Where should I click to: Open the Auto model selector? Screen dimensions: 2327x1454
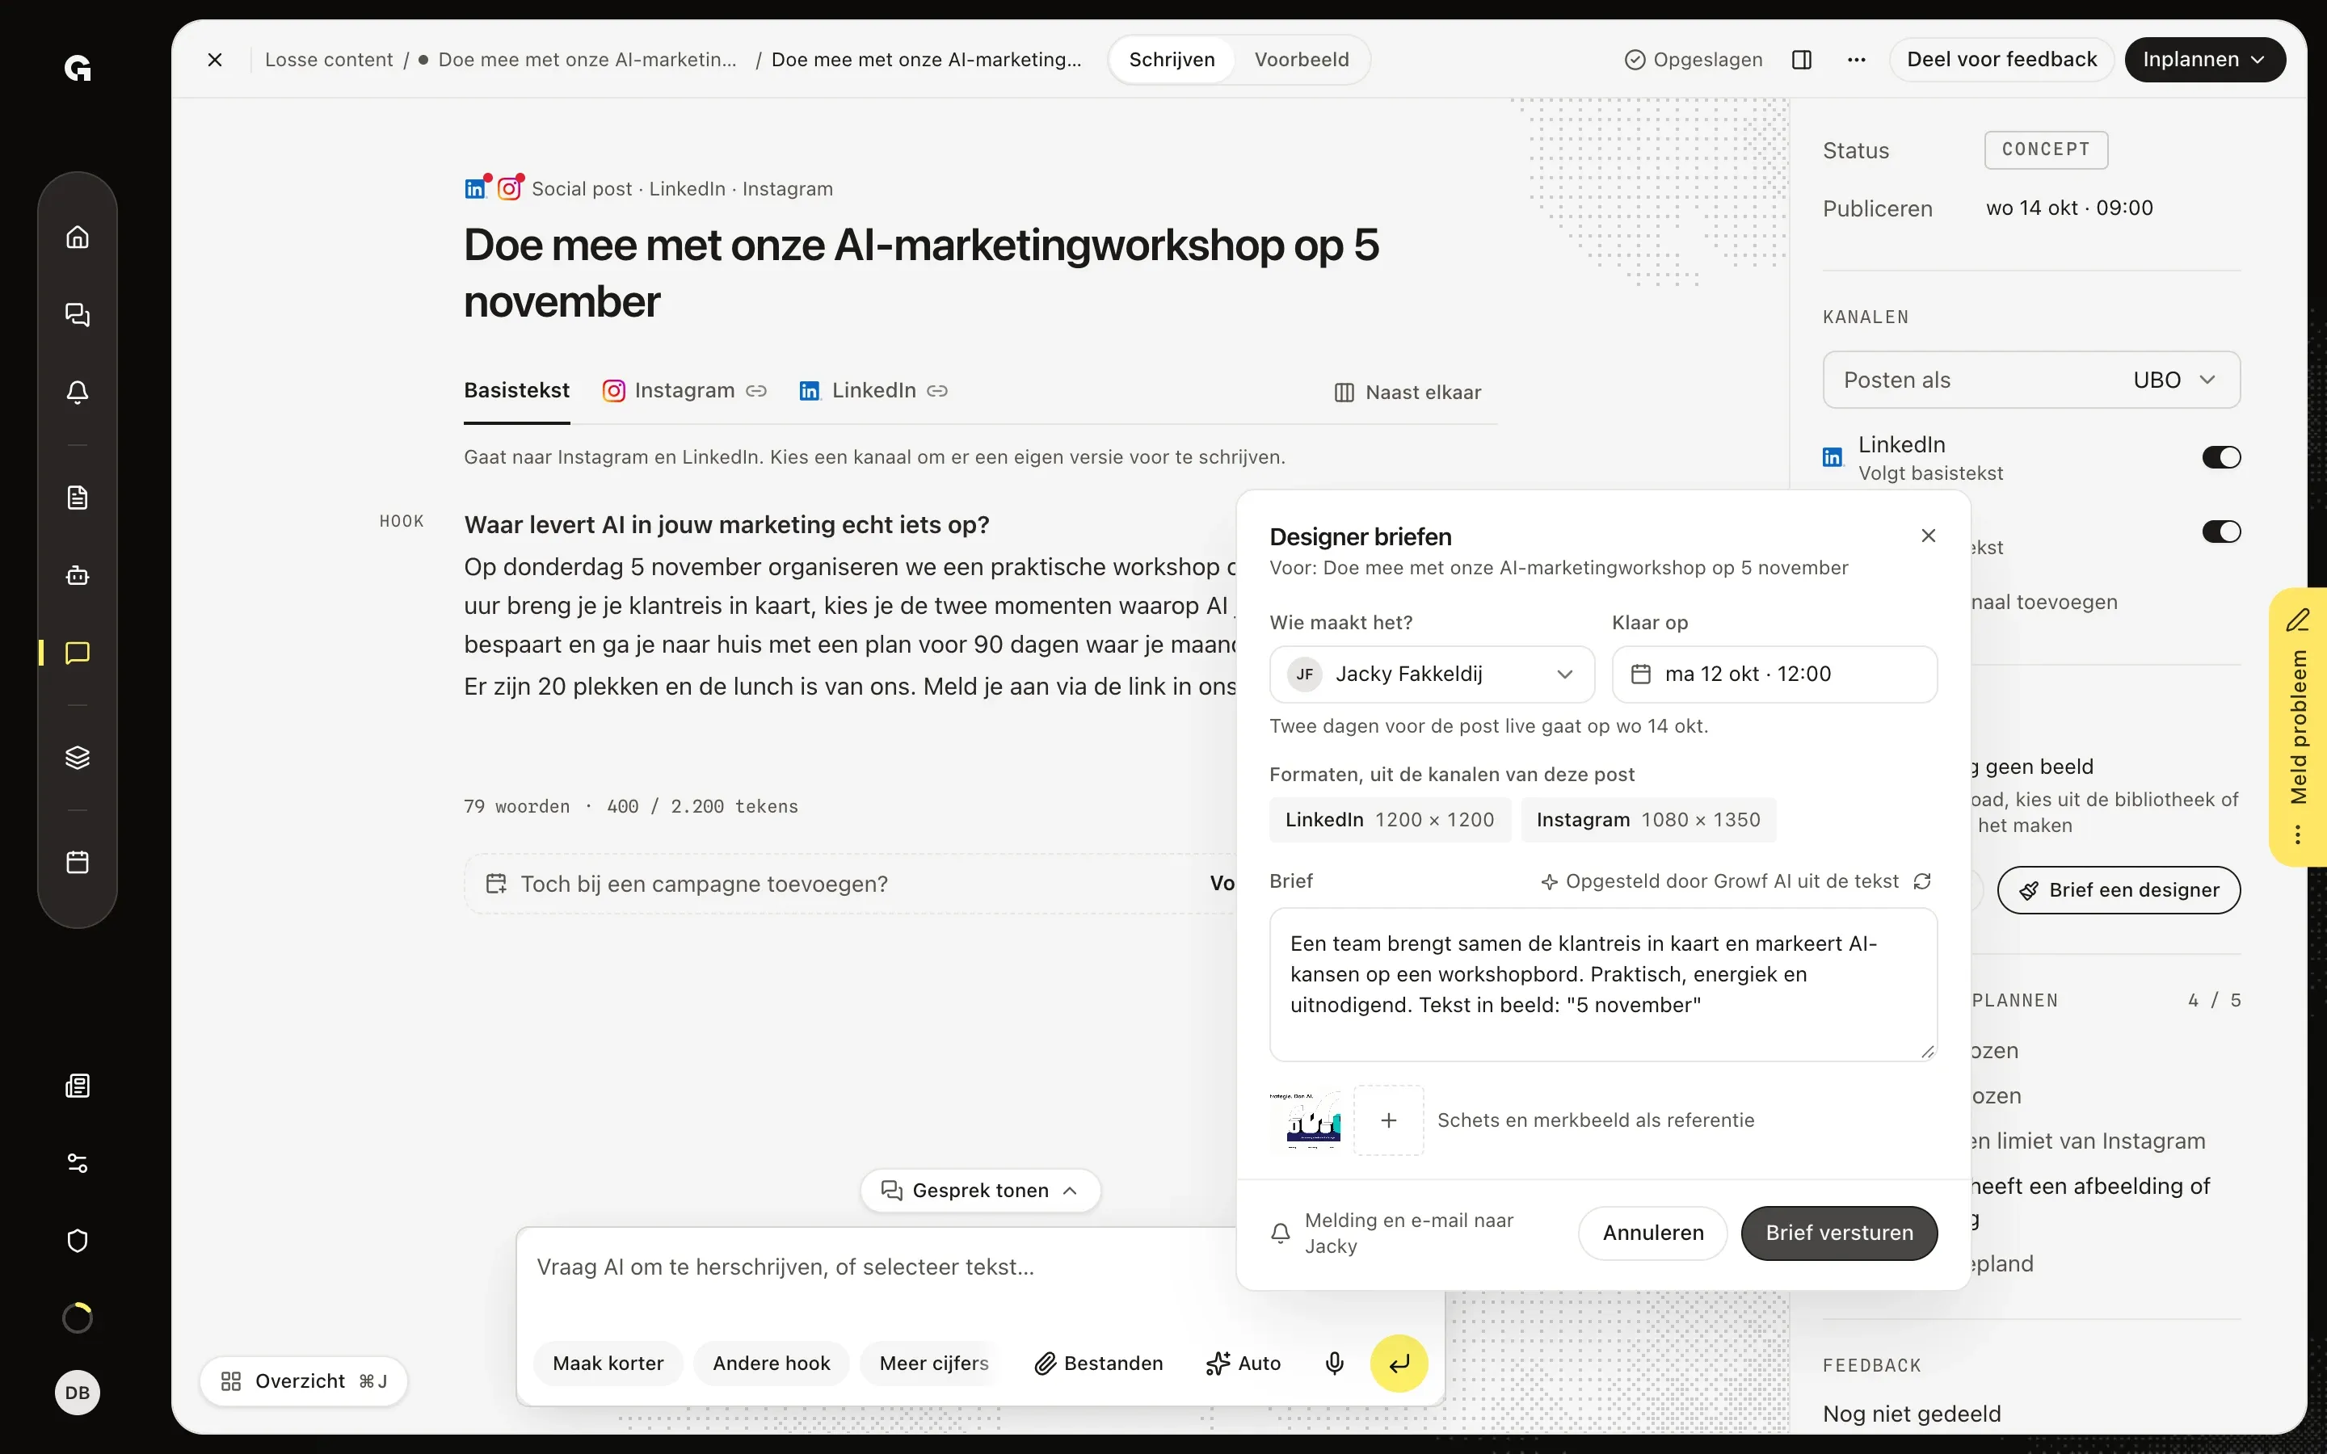click(x=1243, y=1363)
